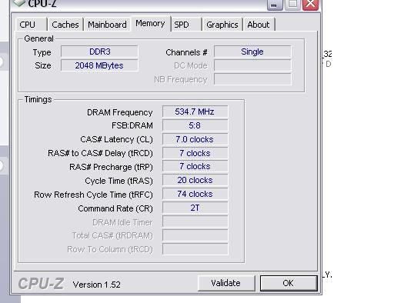
Task: Click the OK button
Action: tap(289, 283)
